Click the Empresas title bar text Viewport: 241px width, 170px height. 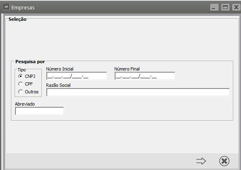[23, 8]
